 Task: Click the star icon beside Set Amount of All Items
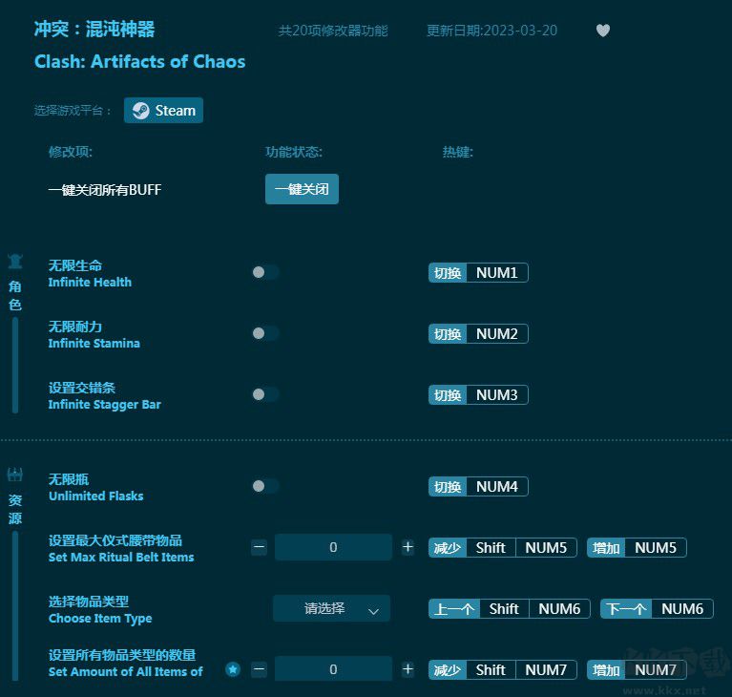[x=233, y=669]
